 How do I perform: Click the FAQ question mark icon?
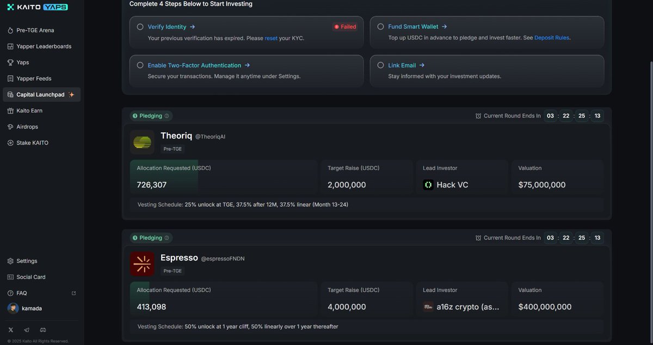point(10,293)
